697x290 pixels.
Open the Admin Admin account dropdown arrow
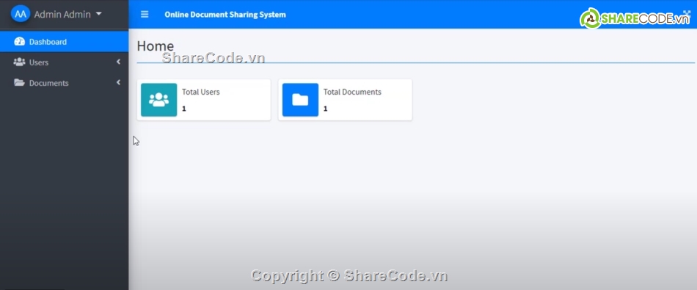(x=99, y=14)
